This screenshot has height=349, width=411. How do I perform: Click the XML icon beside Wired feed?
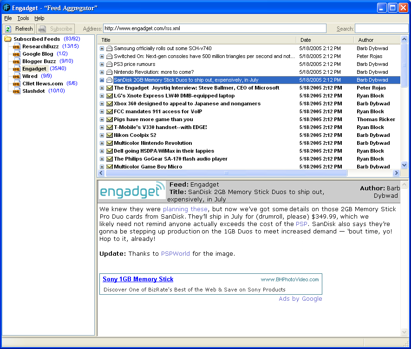pos(17,76)
